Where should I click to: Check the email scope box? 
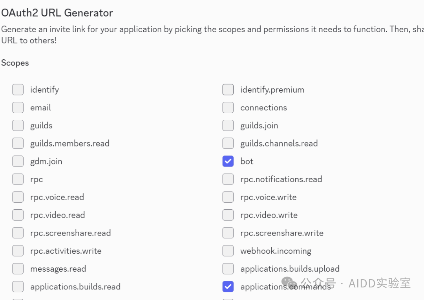(18, 108)
